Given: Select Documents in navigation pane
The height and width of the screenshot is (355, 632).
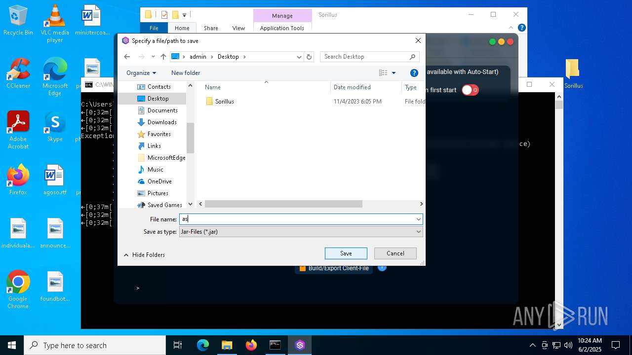Looking at the screenshot, I should tap(162, 110).
